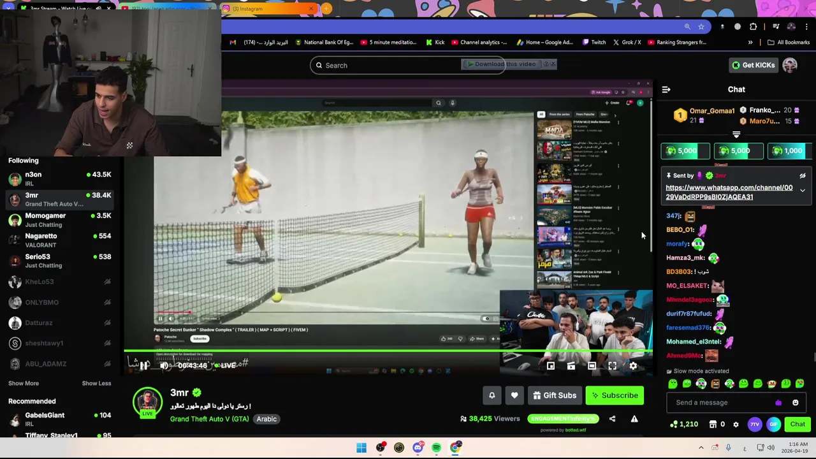816x459 pixels.
Task: Hide the pinned message with eye-slash icon
Action: (803, 176)
